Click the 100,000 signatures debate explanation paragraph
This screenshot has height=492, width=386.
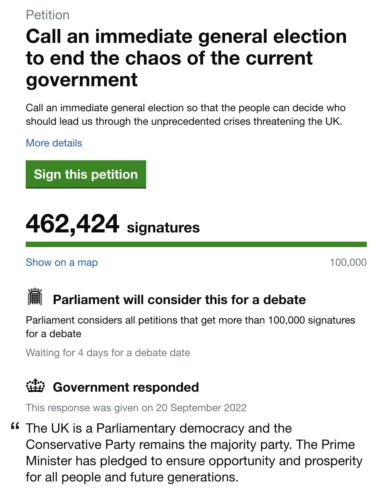point(190,327)
